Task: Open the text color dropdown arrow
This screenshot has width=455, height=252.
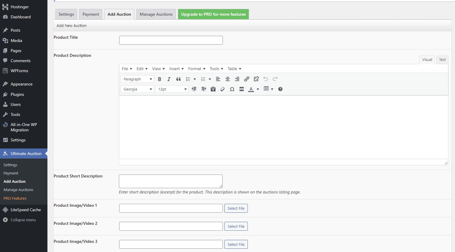Action: [258, 89]
